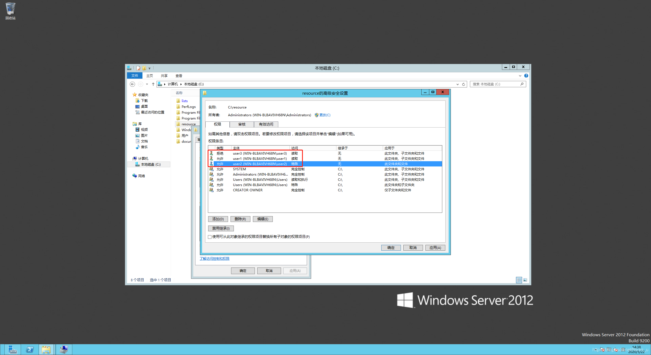Switch to large icons view button
The width and height of the screenshot is (651, 355).
525,280
